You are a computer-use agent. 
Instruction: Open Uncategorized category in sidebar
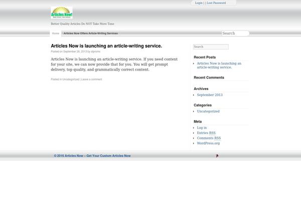[x=208, y=111]
